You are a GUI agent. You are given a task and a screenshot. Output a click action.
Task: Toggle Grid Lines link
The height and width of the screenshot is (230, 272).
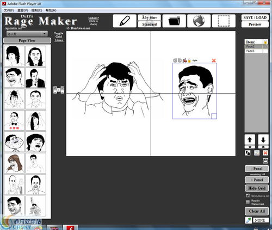click(59, 37)
